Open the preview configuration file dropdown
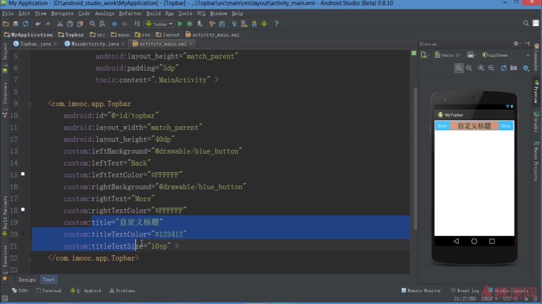This screenshot has height=304, width=542. pos(425,55)
